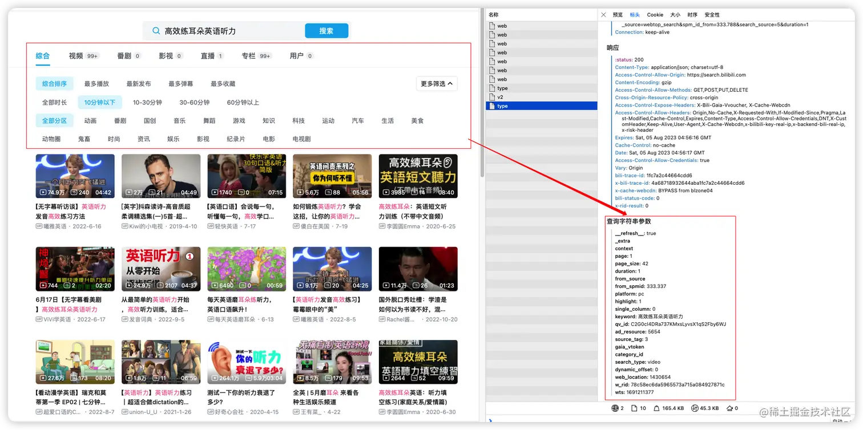Choose the 纪录片 category filter
The width and height of the screenshot is (863, 430).
click(236, 139)
